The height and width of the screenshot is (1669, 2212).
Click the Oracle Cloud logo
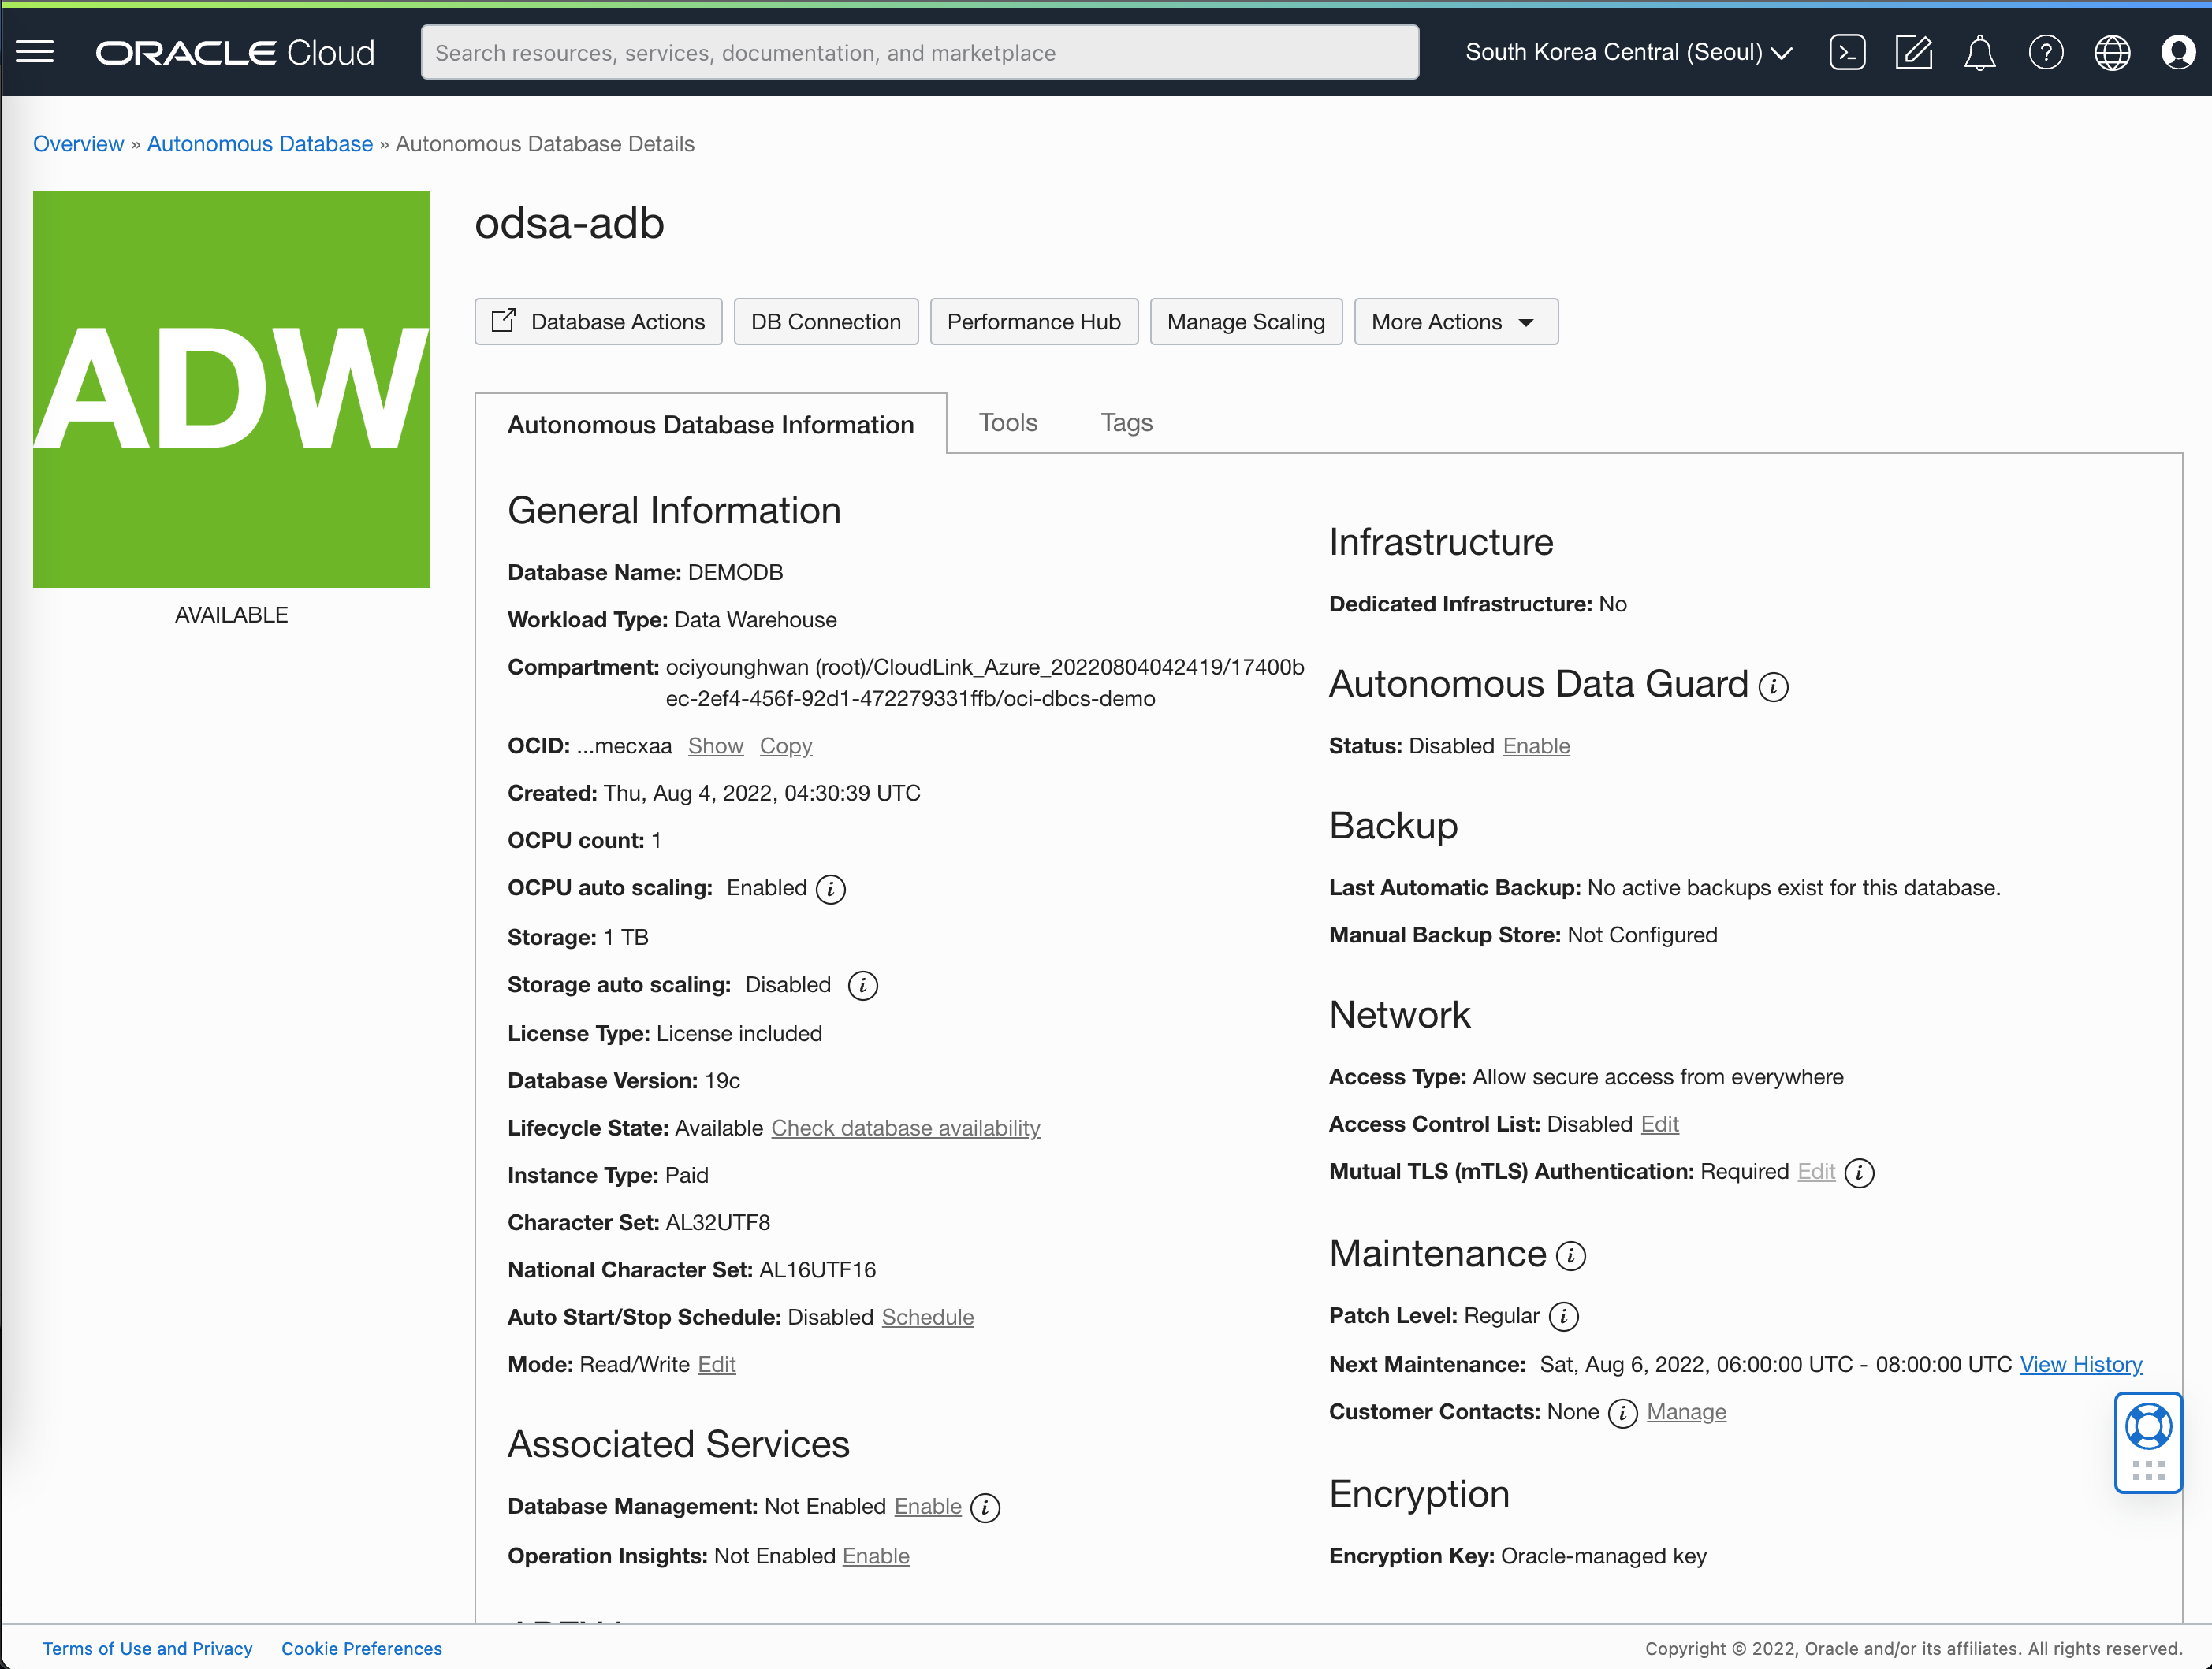[x=235, y=53]
